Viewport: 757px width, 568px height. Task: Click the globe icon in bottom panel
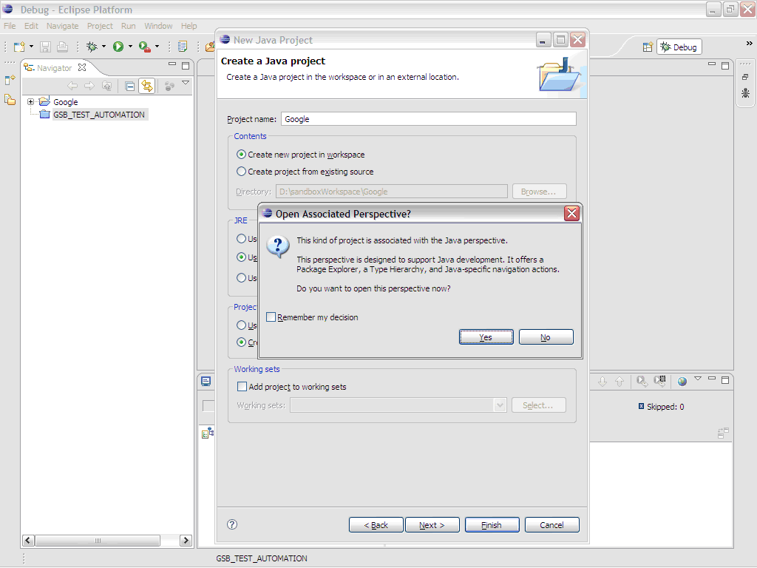pyautogui.click(x=682, y=382)
